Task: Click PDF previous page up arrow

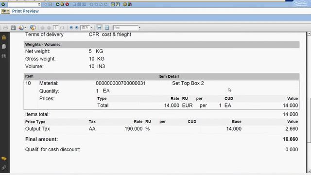Action: [x=42, y=28]
